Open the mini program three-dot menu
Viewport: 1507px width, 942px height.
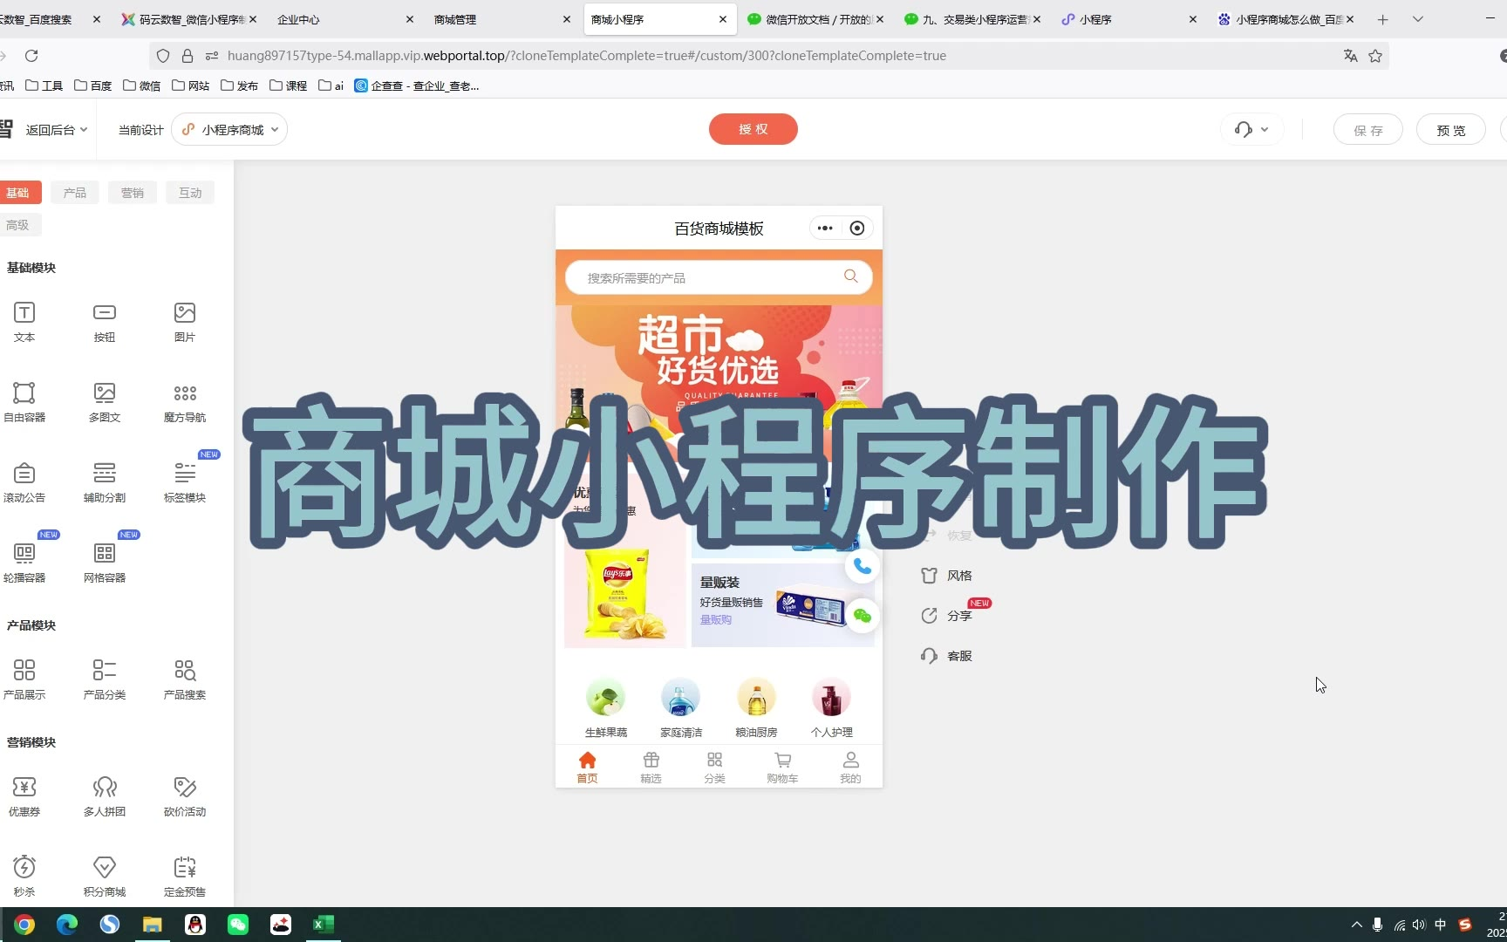(825, 229)
